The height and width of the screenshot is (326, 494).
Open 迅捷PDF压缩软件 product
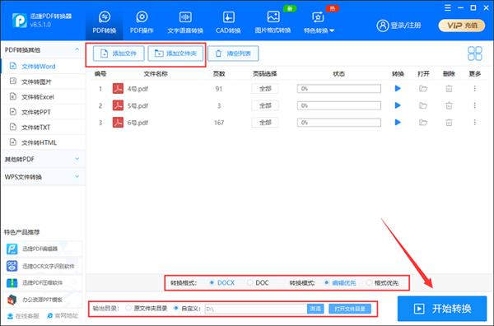tap(43, 283)
